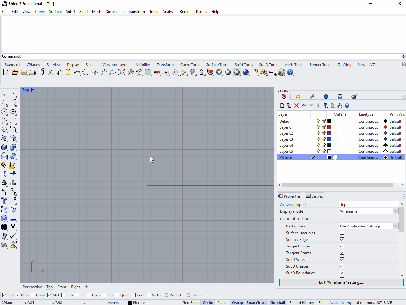The image size is (406, 305).
Task: Click the padlock Lock Objects icon
Action: point(201,72)
